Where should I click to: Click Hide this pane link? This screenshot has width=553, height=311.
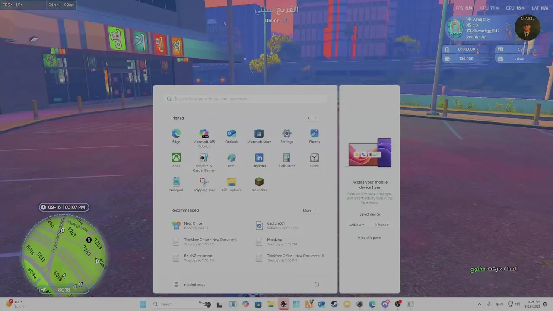point(369,238)
